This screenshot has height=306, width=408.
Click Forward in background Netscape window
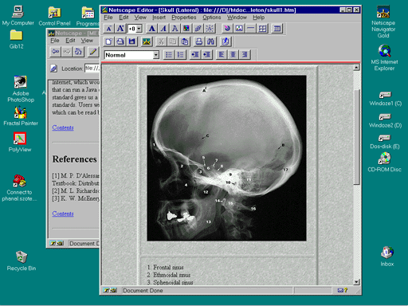tap(67, 52)
